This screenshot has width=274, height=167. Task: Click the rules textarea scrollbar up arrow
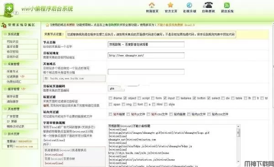tap(238, 126)
